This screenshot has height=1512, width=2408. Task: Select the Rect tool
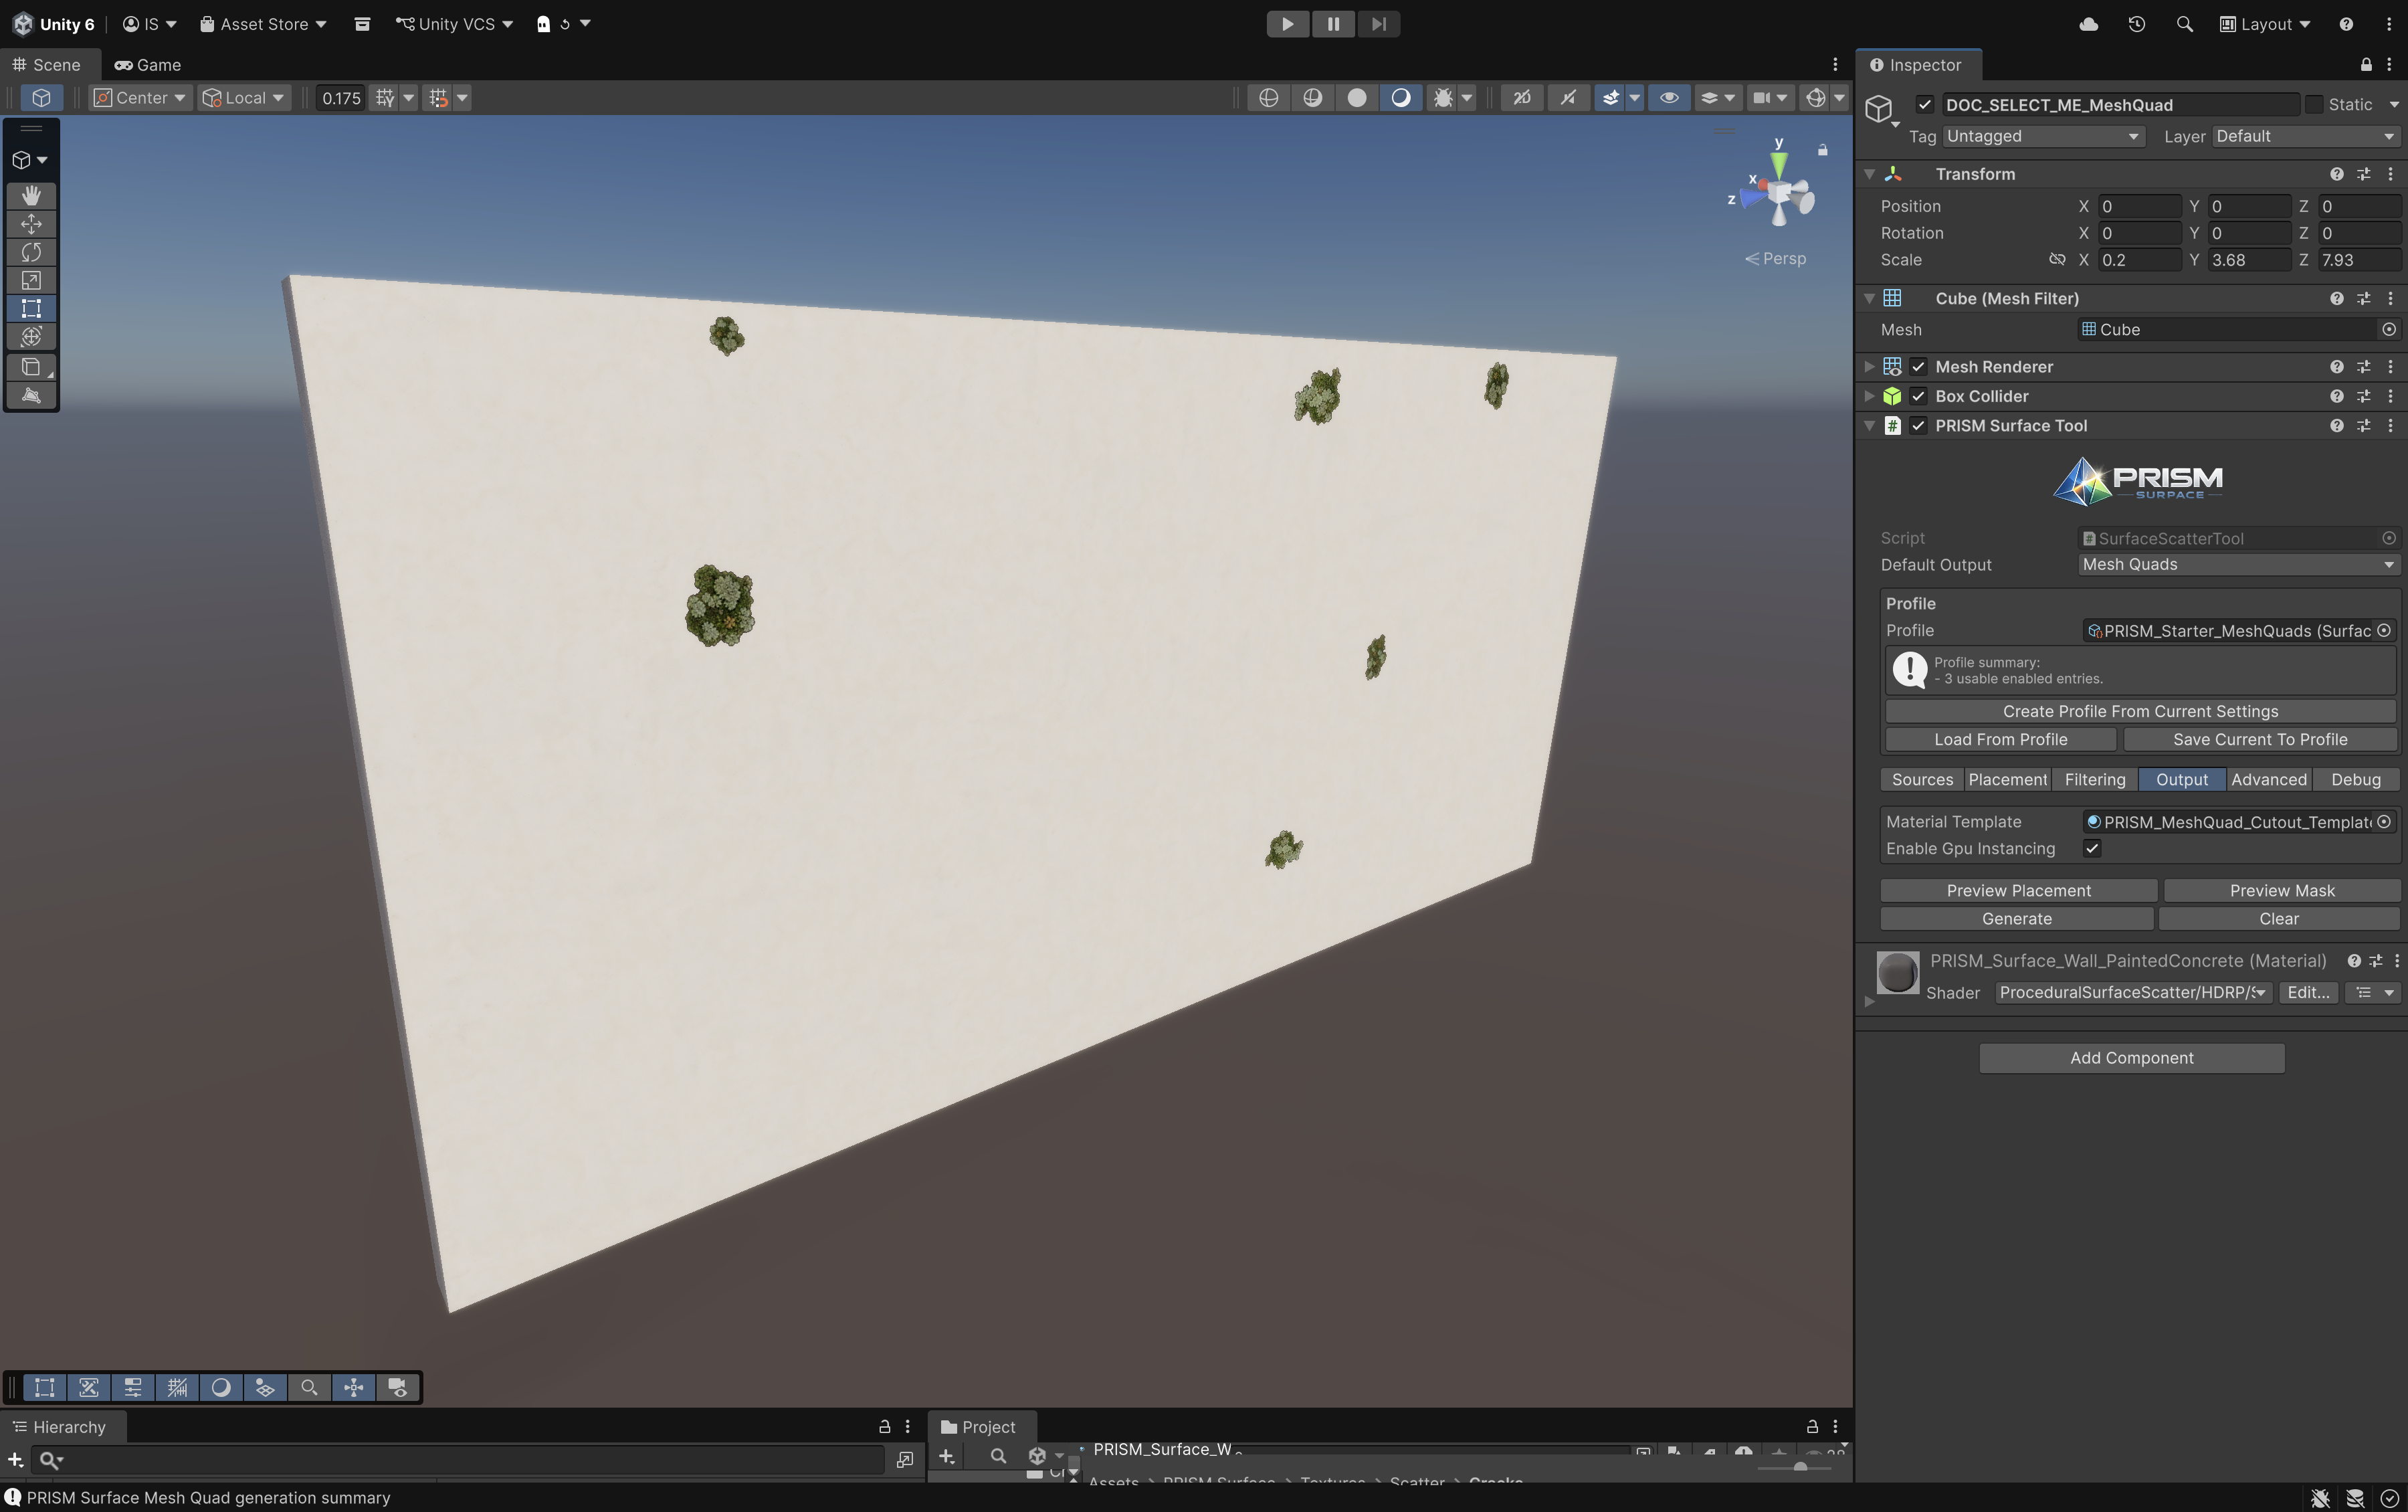pyautogui.click(x=31, y=308)
